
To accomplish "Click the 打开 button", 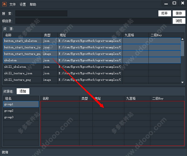I will (165, 13).
